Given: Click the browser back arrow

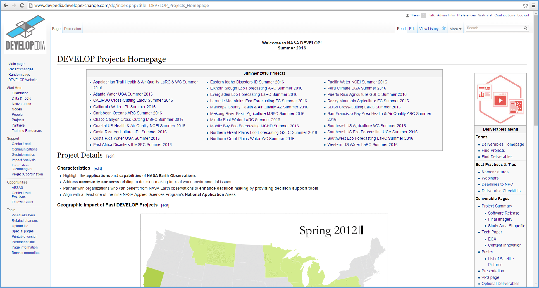Looking at the screenshot, I should click(6, 5).
